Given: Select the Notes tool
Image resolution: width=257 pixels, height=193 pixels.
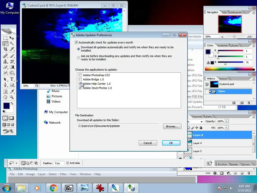Looking at the screenshot, I should click(5, 91).
